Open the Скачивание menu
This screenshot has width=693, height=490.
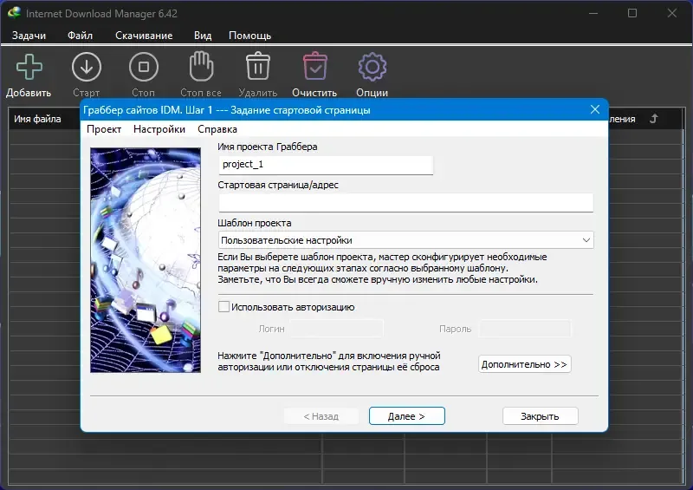point(144,36)
